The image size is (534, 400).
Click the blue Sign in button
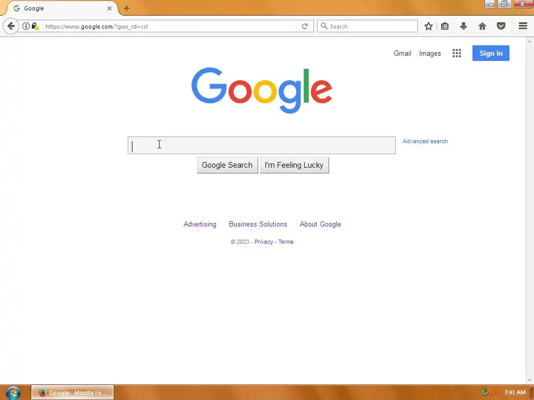(x=491, y=53)
